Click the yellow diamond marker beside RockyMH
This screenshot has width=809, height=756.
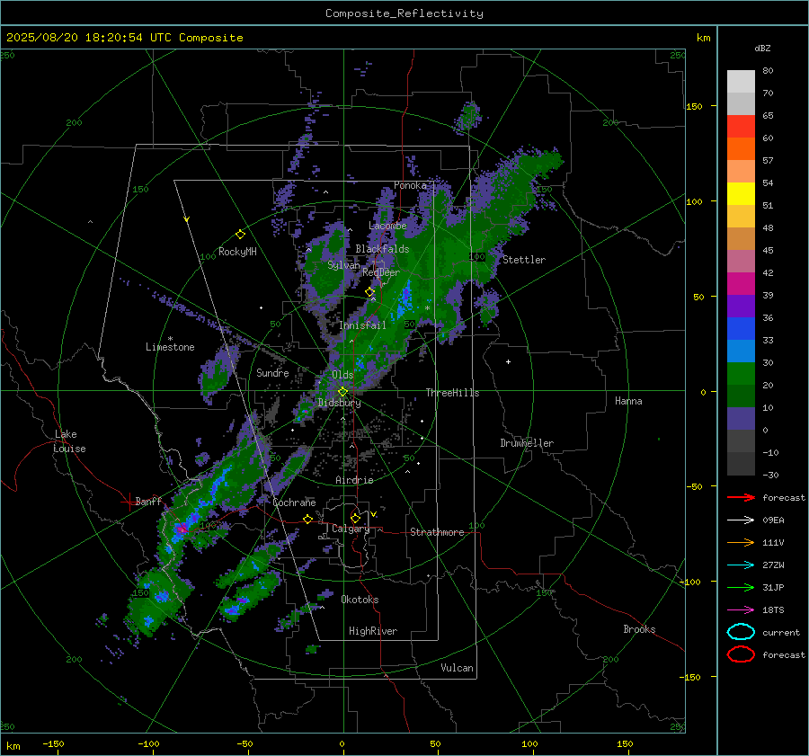point(240,235)
